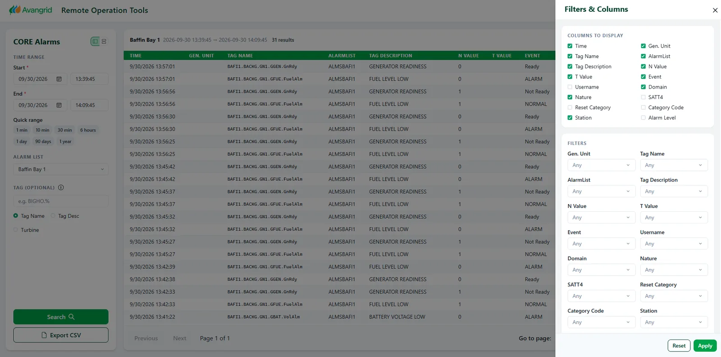The width and height of the screenshot is (721, 357).
Task: Check the Alarm Level column checkbox
Action: tap(643, 118)
